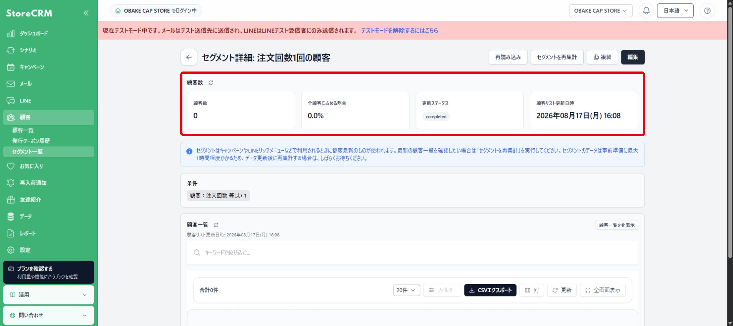Open 発行クーポン履歴 submenu item
The width and height of the screenshot is (733, 326).
tap(48, 141)
